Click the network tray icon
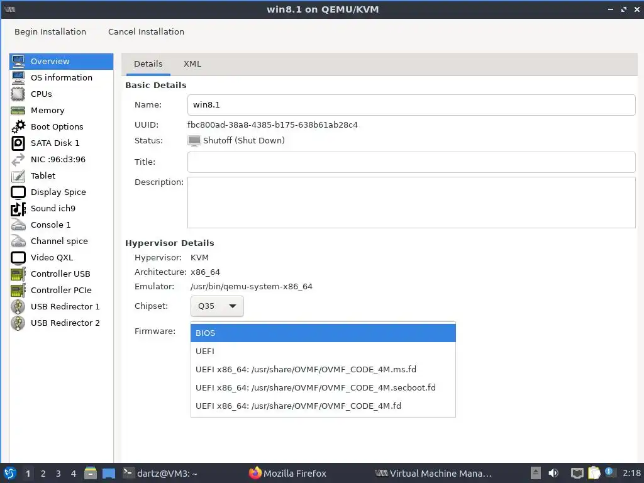644x483 pixels. [577, 473]
